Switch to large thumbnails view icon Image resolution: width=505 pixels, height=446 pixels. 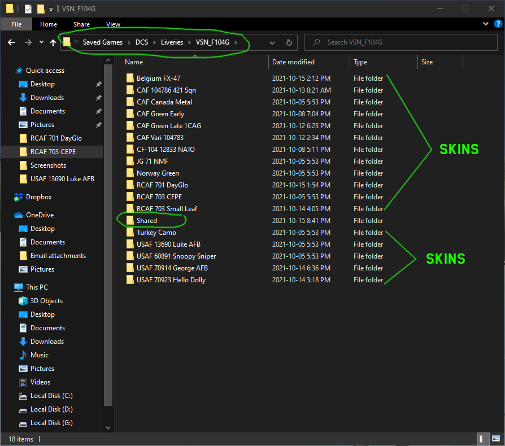click(495, 439)
